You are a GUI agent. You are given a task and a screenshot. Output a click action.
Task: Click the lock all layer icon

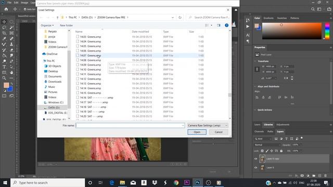point(281,151)
